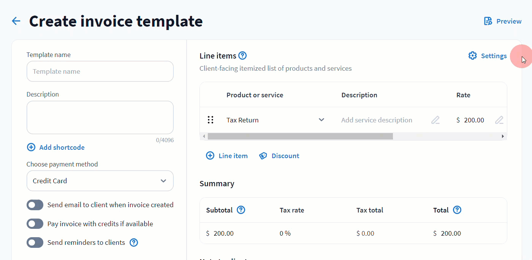Grab the Tax Return drag handle
Viewport: 532px width, 260px height.
[211, 120]
